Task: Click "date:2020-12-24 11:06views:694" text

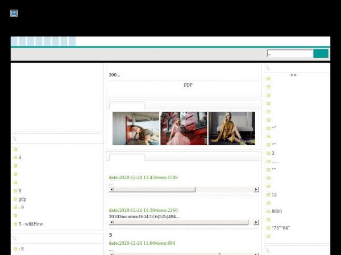Action: pos(142,243)
